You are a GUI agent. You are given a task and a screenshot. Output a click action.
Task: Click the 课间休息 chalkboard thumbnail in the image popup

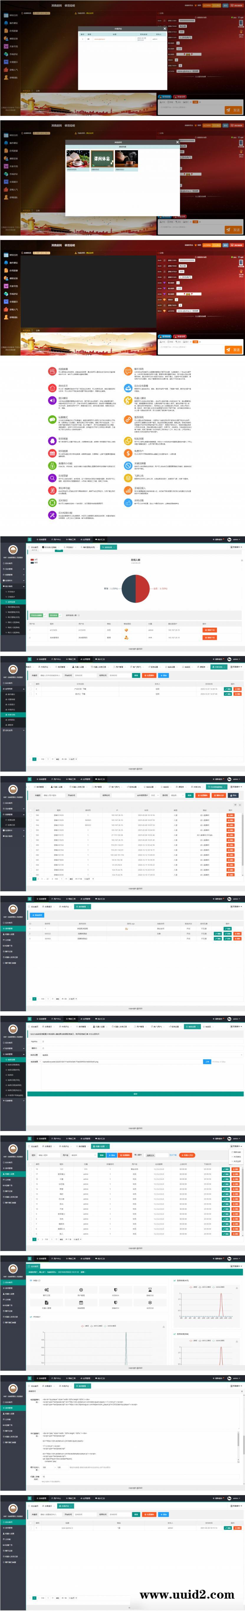point(102,158)
